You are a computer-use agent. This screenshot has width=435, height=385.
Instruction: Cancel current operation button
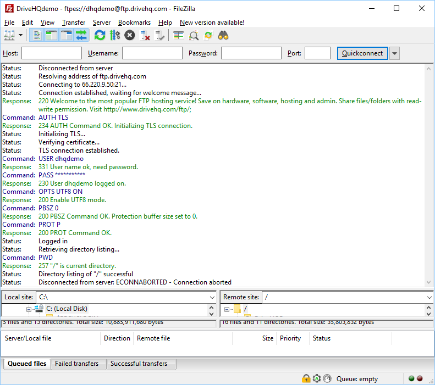coord(130,35)
